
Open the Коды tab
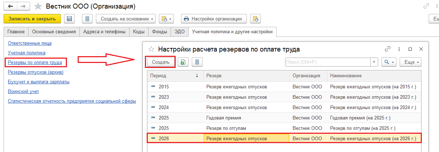tap(139, 32)
